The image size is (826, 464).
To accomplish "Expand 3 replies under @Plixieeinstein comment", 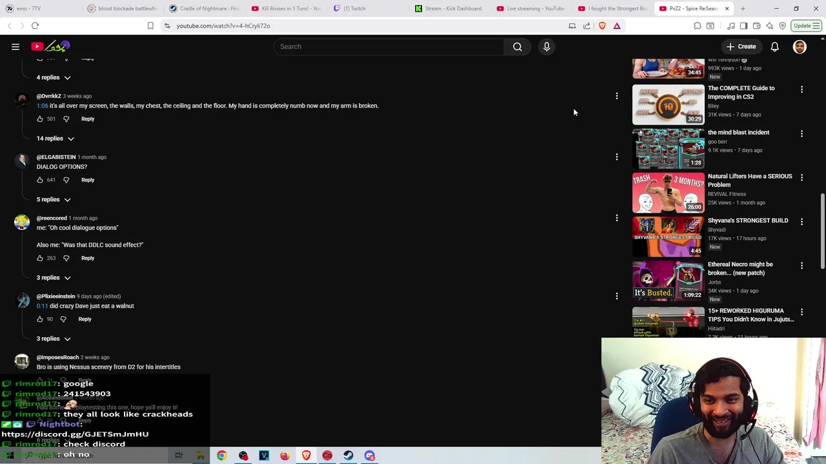I will pos(54,338).
